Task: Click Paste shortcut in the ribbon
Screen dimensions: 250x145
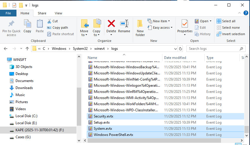Action: pyautogui.click(x=60, y=34)
